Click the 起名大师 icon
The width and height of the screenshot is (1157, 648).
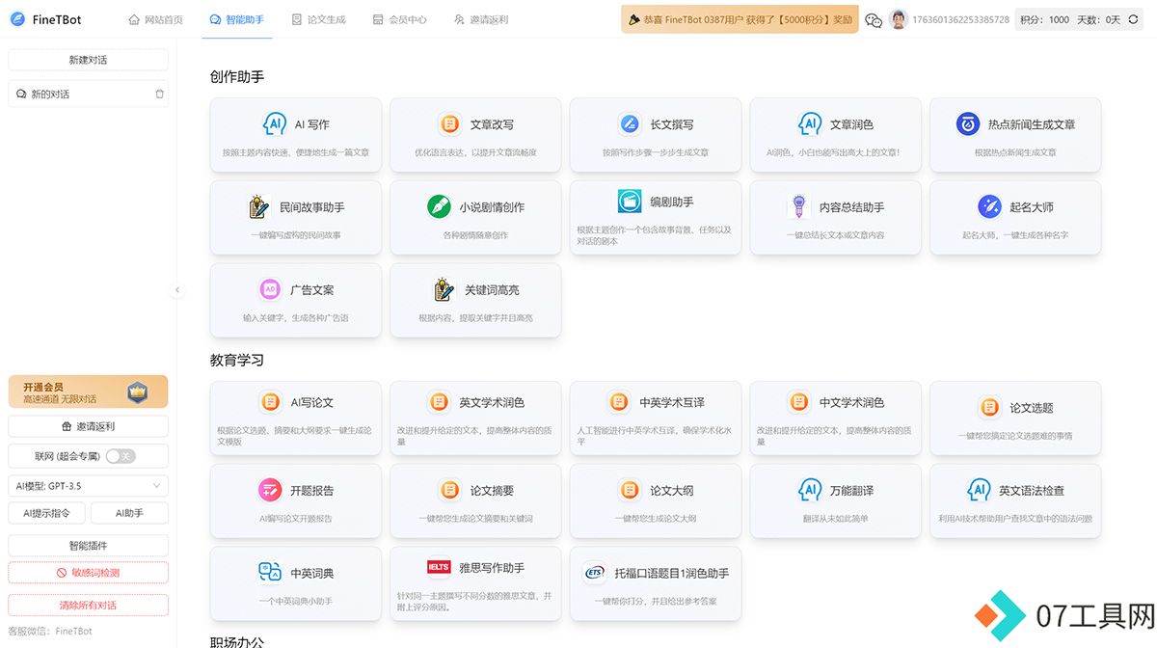pyautogui.click(x=989, y=206)
